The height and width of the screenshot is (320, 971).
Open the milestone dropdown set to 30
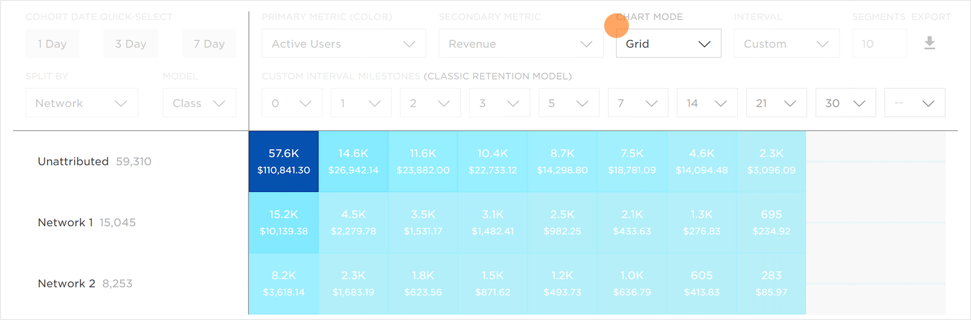(x=845, y=103)
